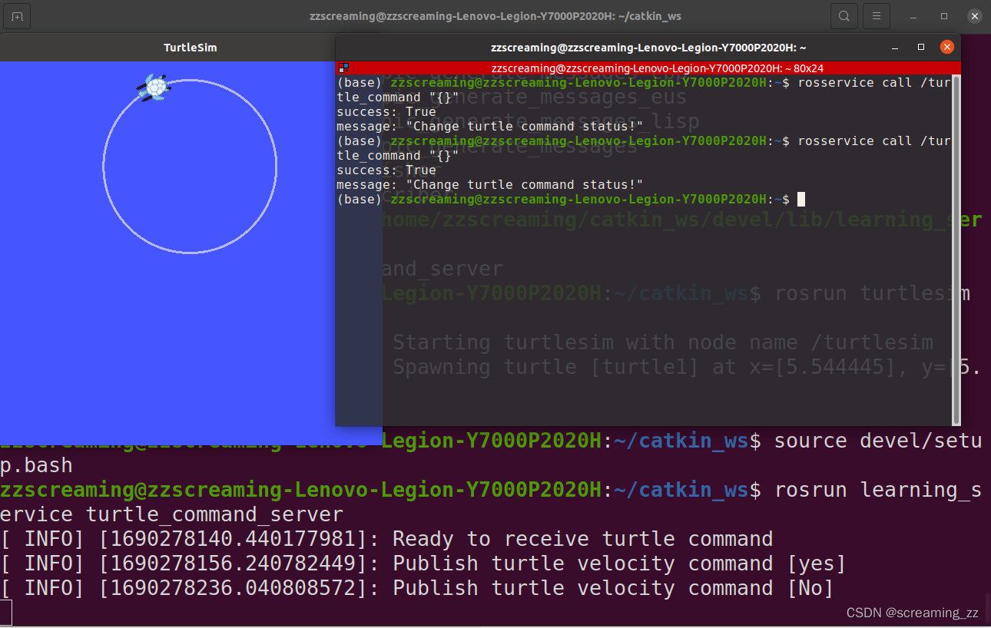This screenshot has width=991, height=628.
Task: Click 'Ready to receive turtle command' log line
Action: [386, 540]
